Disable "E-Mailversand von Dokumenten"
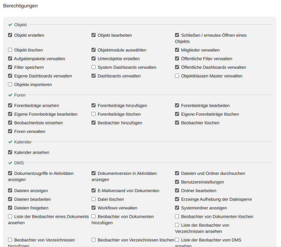 pos(94,191)
